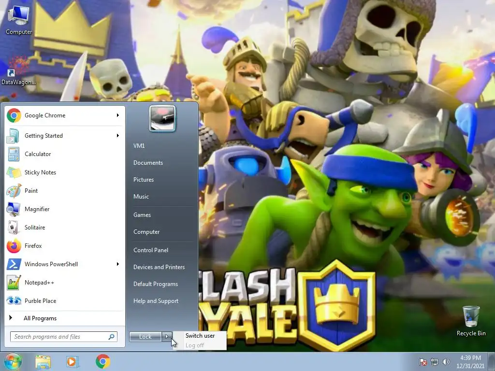The height and width of the screenshot is (371, 495).
Task: Click the Show desktop strip by the clock
Action: click(x=492, y=362)
